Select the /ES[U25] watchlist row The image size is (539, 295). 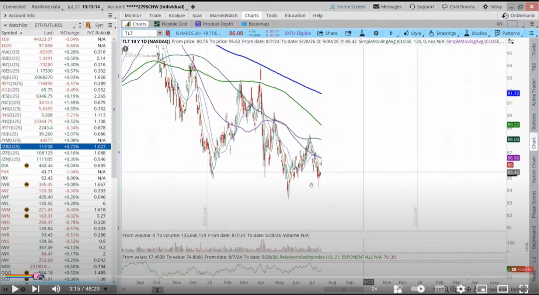click(56, 96)
